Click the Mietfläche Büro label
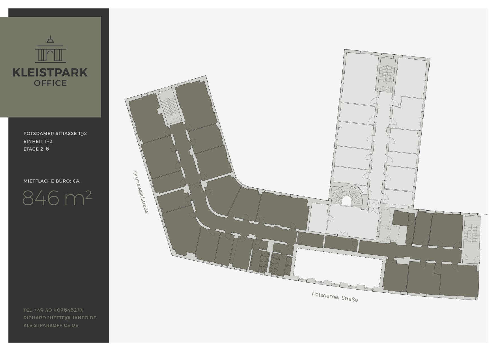496x351 pixels. pos(52,181)
